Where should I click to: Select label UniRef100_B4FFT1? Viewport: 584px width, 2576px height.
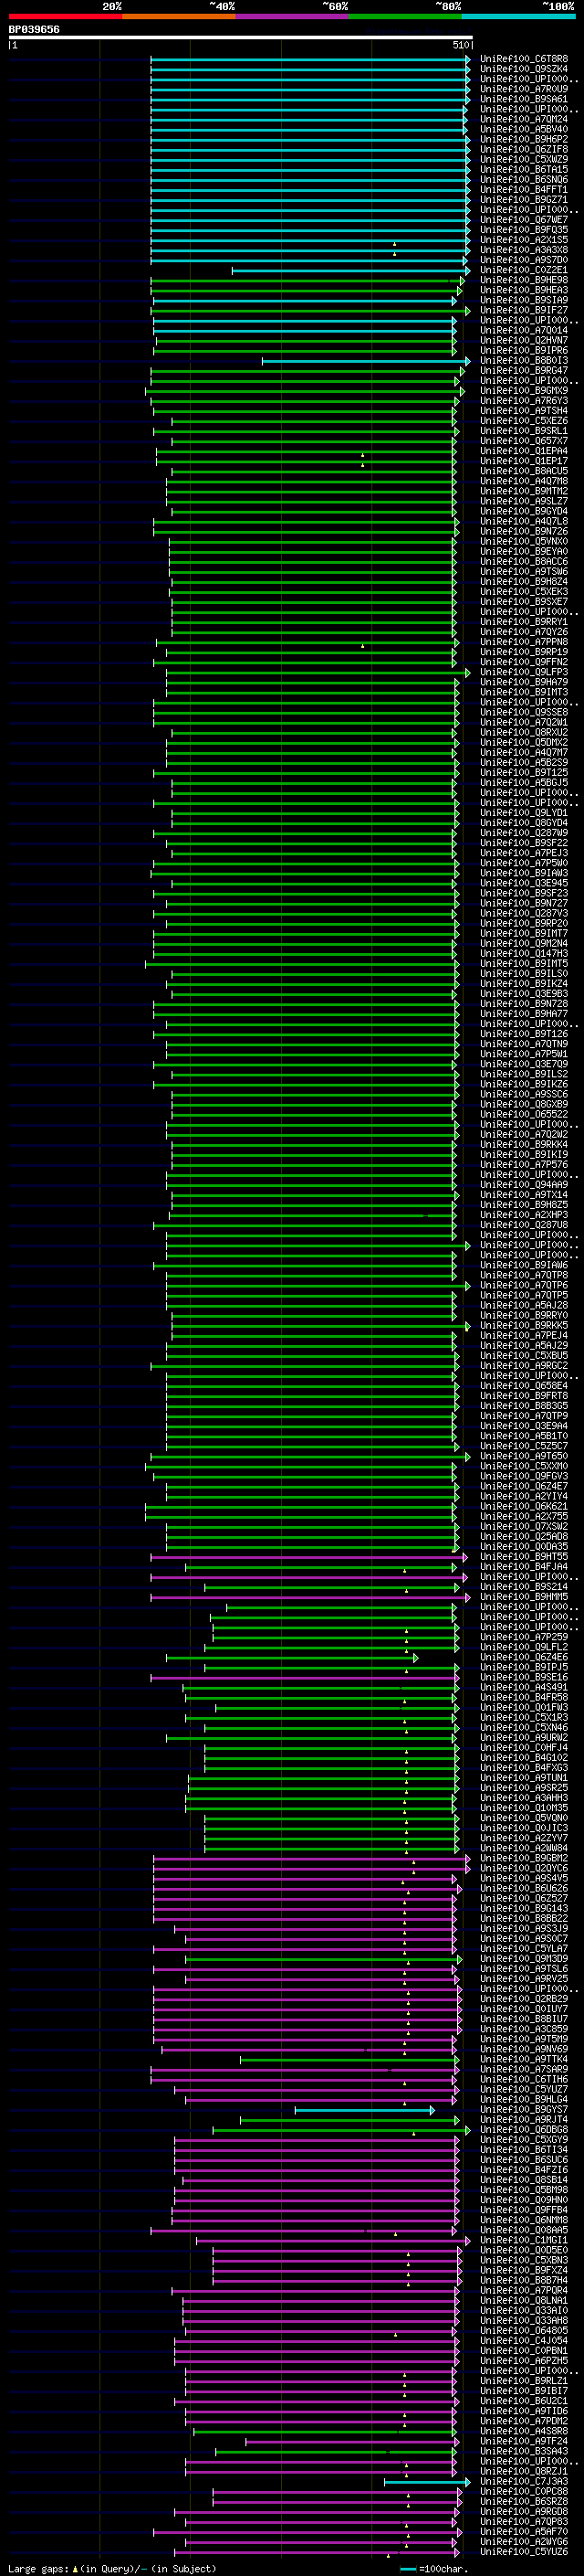coord(524,189)
